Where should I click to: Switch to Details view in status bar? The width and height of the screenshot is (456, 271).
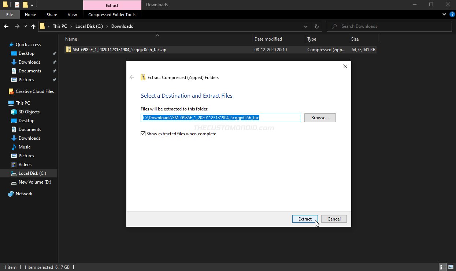[x=442, y=267]
